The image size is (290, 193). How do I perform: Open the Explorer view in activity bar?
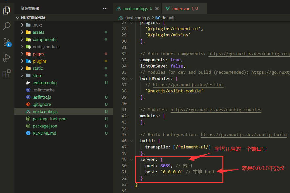point(7,10)
